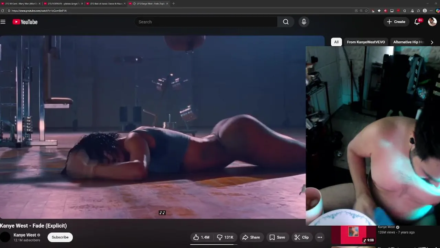Click the browser address bar URL
This screenshot has width=440, height=248.
point(39,11)
